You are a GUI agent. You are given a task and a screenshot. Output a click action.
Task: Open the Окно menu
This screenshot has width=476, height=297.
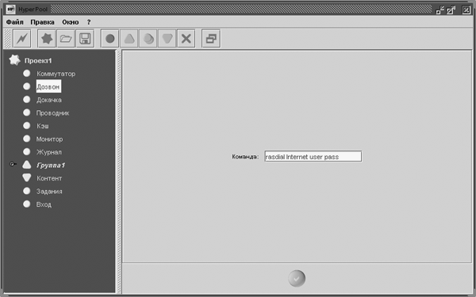pos(71,22)
